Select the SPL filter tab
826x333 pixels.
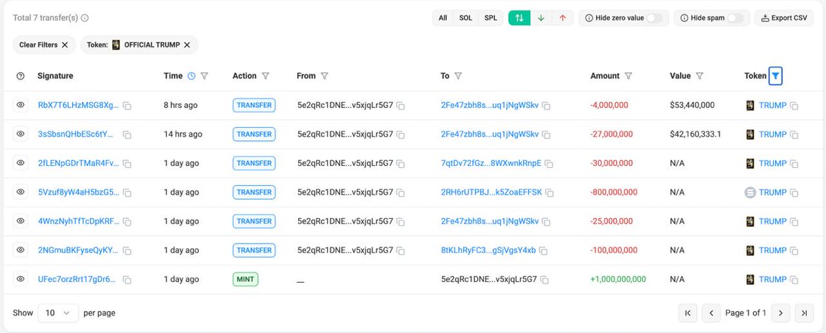pyautogui.click(x=491, y=18)
